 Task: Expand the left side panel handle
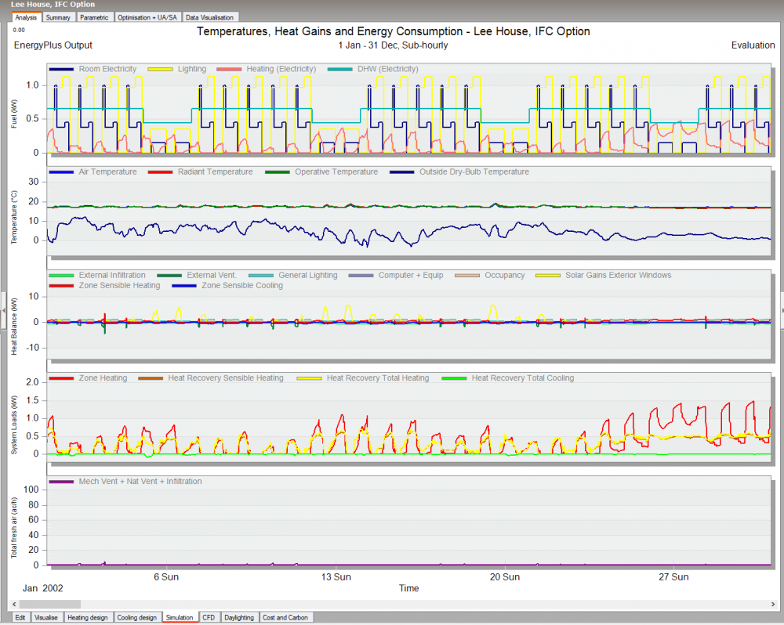click(x=3, y=311)
